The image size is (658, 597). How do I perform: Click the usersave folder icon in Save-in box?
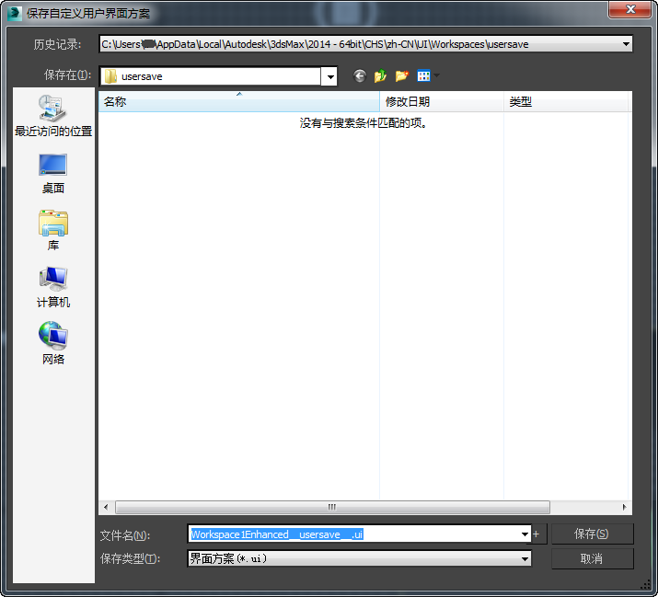coord(110,76)
